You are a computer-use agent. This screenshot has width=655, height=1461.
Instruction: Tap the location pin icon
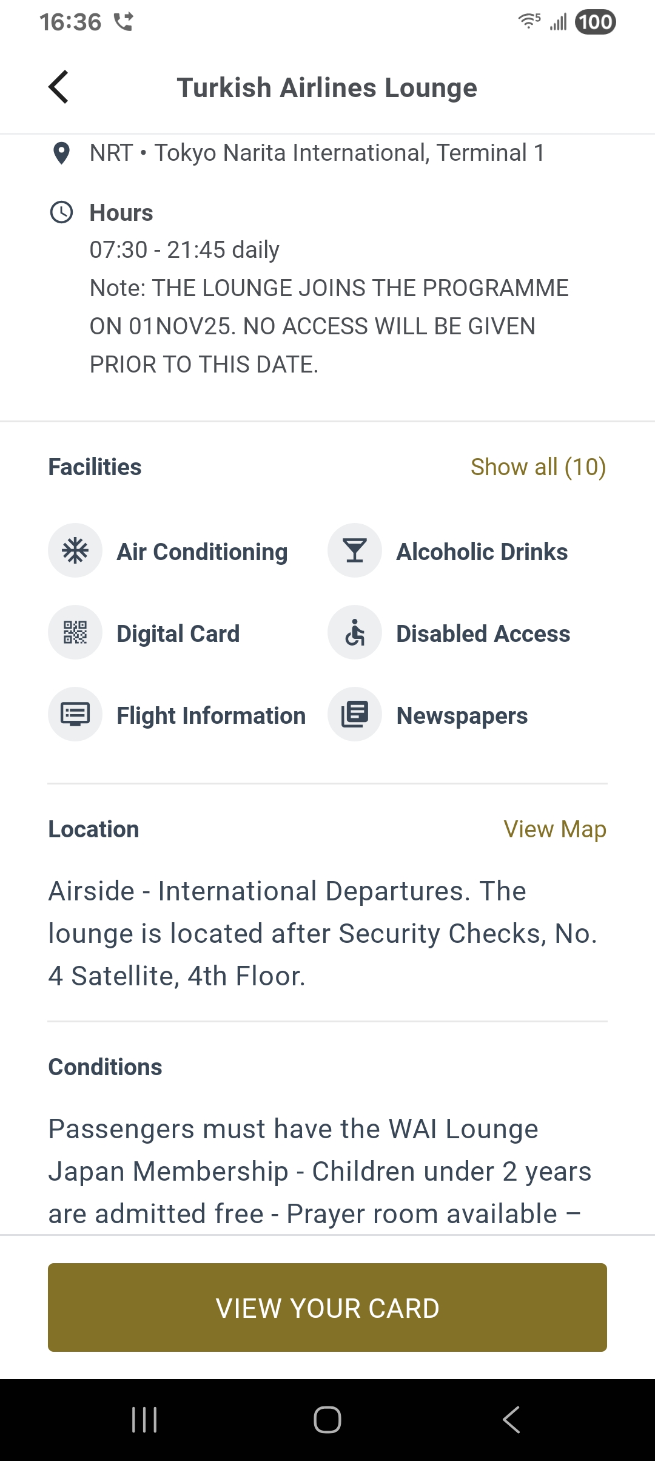(x=61, y=153)
